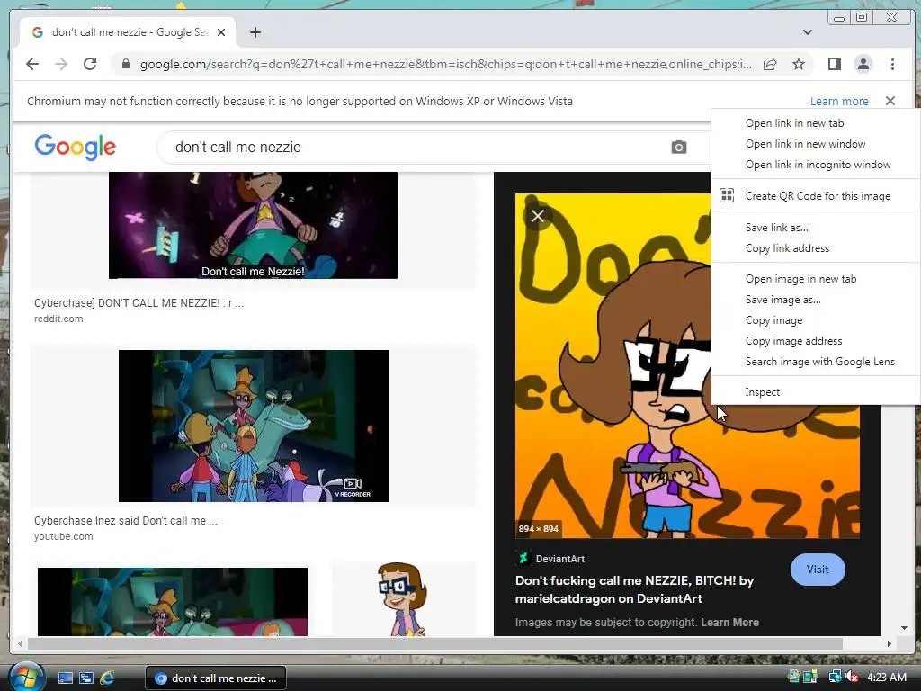Dismiss the unsupported Windows warning bar
This screenshot has width=921, height=691.
[x=890, y=101]
